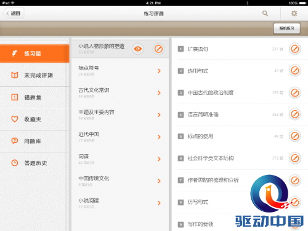Start practice icon for 扩展语句
308x231 pixels.
point(295,49)
